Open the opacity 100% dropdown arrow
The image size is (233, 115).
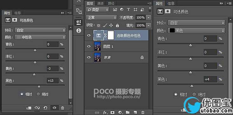coord(148,17)
